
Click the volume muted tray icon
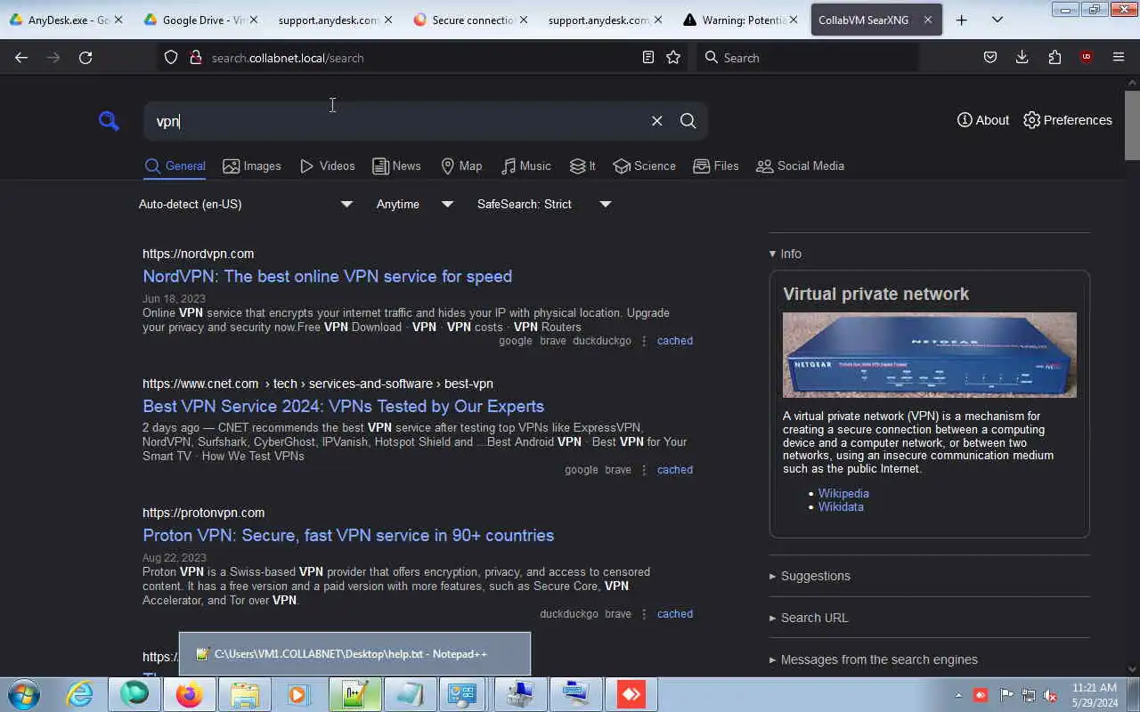point(1050,695)
